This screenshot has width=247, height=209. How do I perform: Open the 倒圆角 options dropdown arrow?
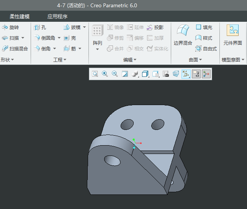(59, 38)
